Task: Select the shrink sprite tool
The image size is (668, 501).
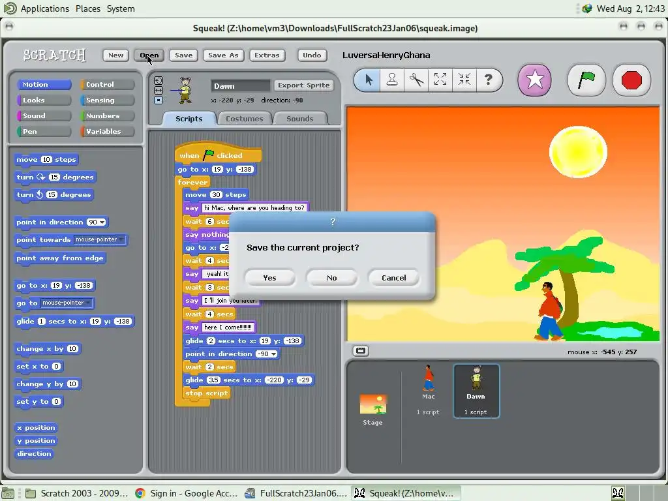Action: point(464,80)
